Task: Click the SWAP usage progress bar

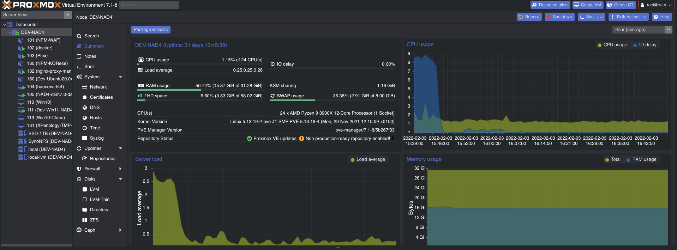Action: click(332, 100)
